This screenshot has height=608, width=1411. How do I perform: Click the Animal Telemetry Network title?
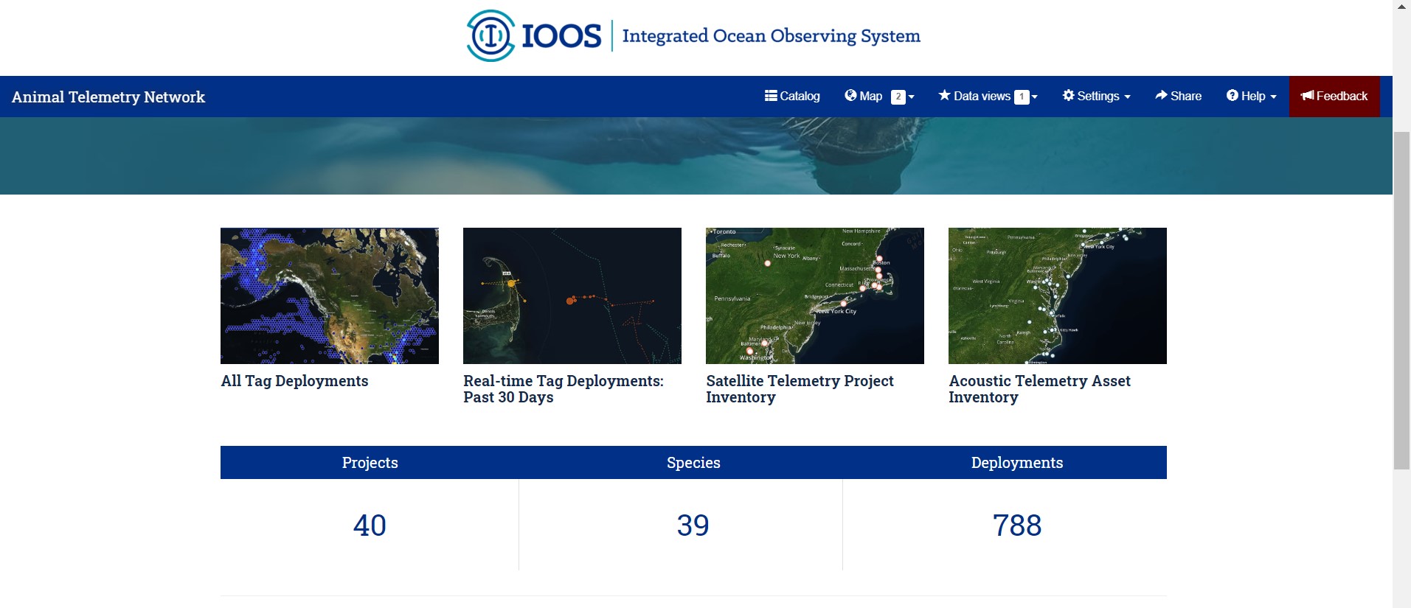(x=108, y=97)
